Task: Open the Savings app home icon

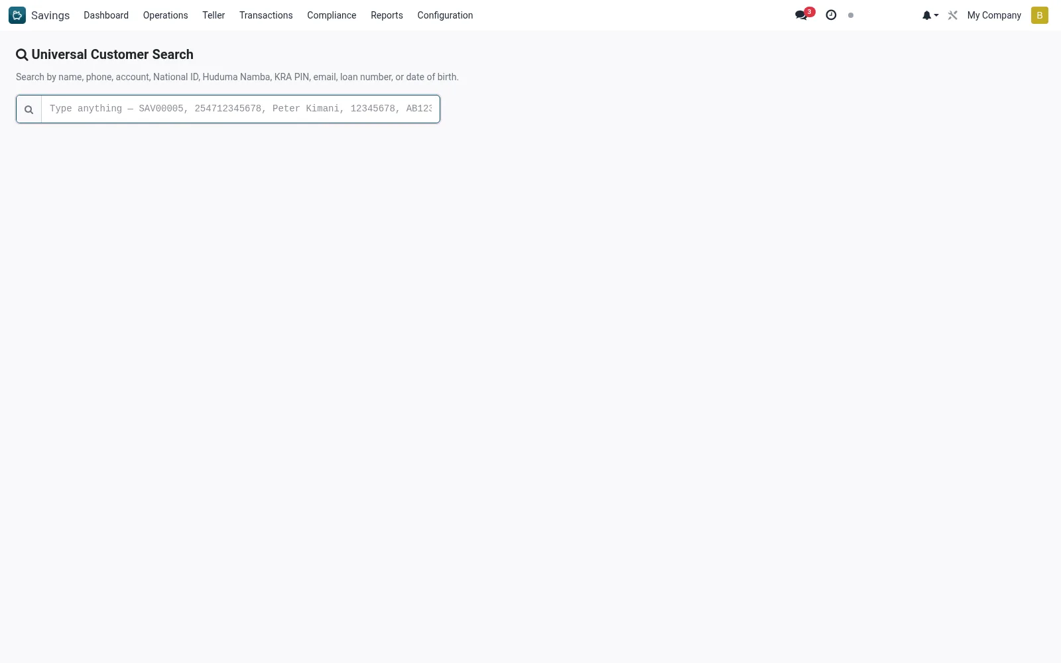Action: click(17, 15)
